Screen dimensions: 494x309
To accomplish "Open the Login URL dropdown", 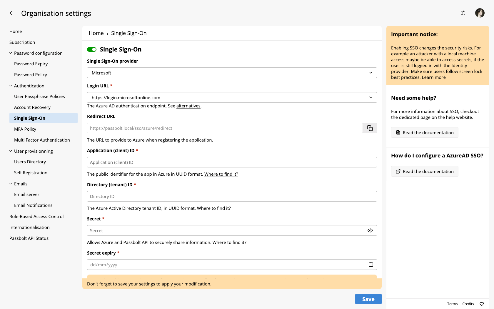I will tap(232, 97).
